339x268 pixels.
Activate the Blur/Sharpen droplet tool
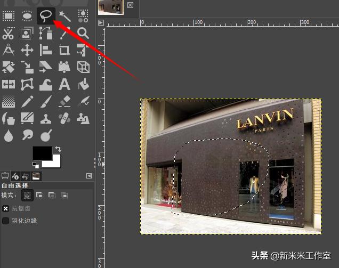(x=9, y=136)
